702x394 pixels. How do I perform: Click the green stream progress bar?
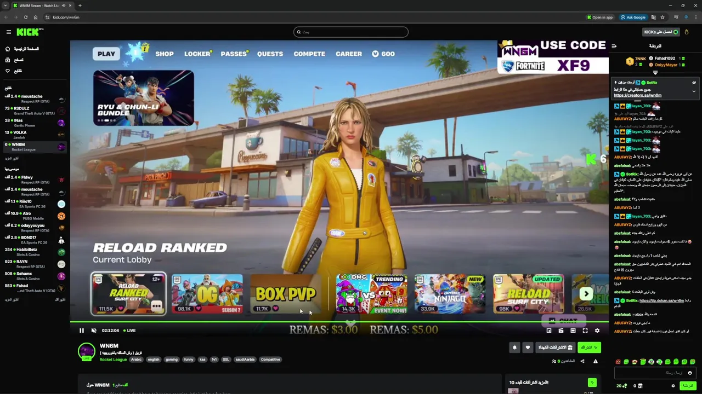click(x=339, y=322)
